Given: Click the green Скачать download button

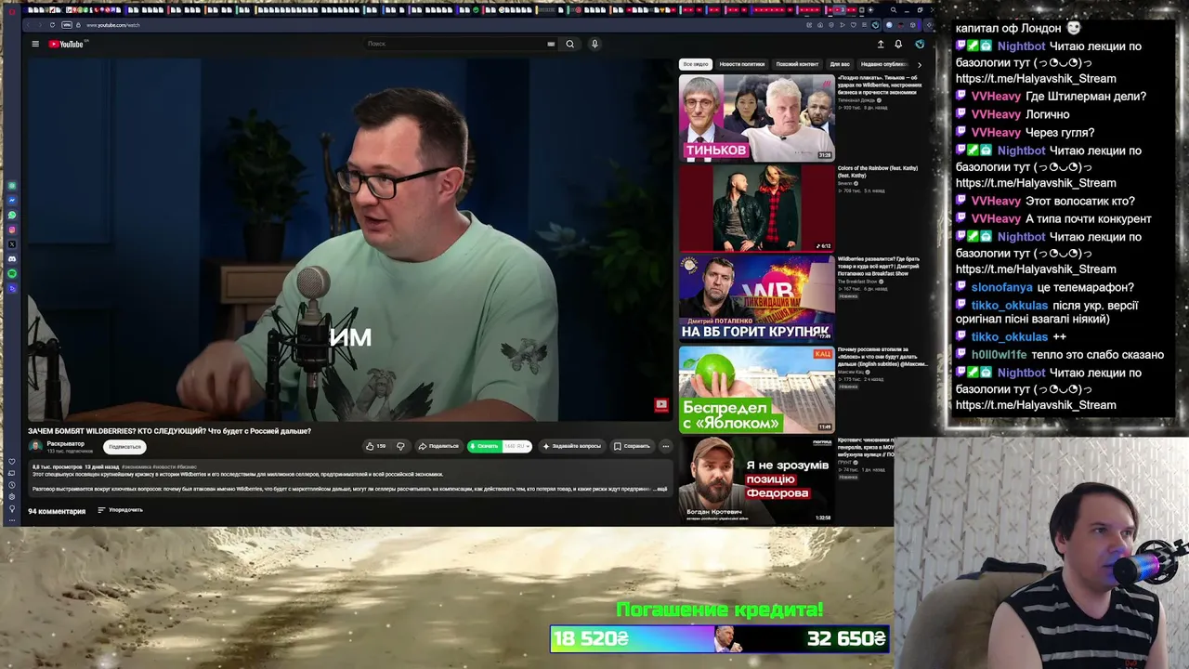Looking at the screenshot, I should pos(484,446).
